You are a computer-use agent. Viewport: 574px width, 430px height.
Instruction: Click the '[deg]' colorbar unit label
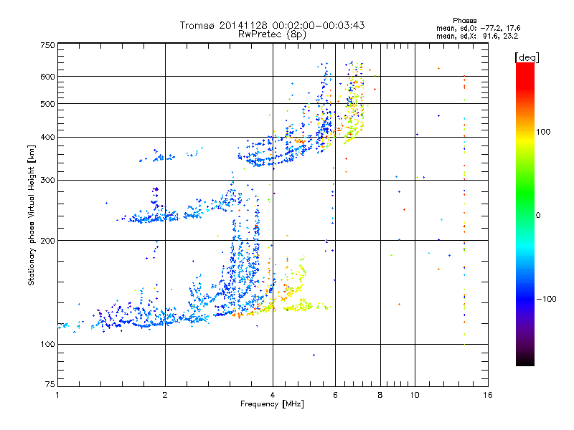click(527, 57)
